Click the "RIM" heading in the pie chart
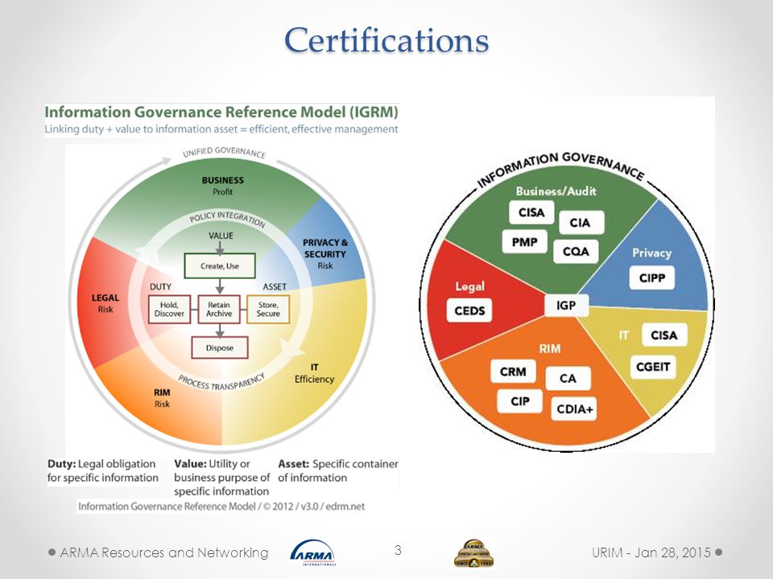Screen dimensions: 773x579 click(550, 348)
